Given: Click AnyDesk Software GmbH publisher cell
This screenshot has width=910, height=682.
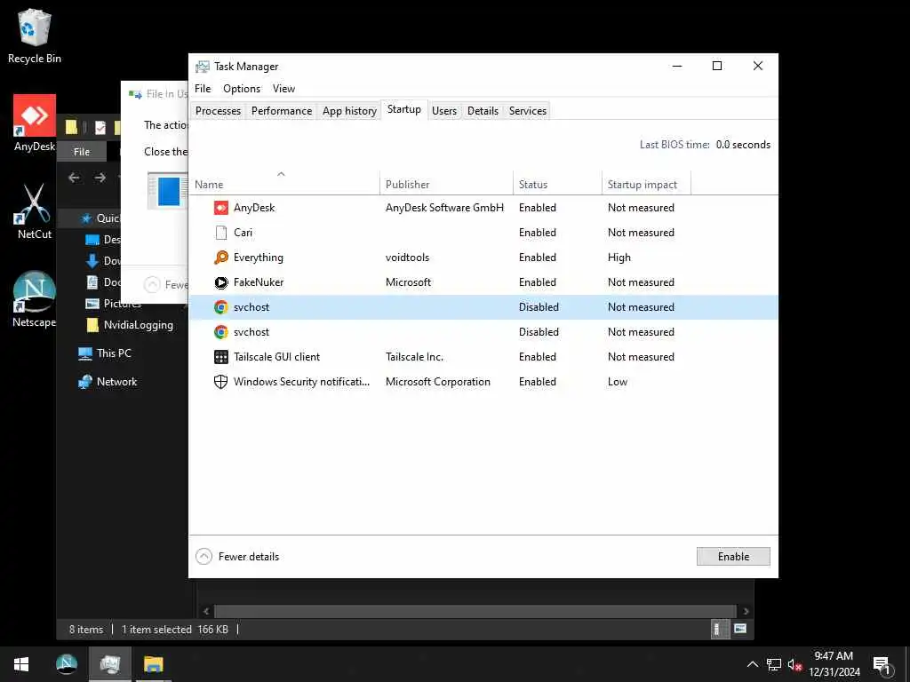Looking at the screenshot, I should 444,208.
